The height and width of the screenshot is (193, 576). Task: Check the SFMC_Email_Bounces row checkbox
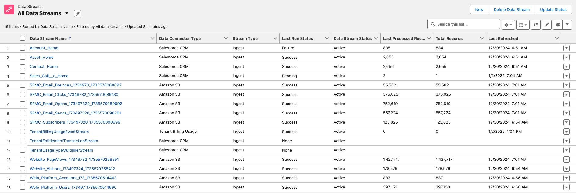tap(23, 85)
